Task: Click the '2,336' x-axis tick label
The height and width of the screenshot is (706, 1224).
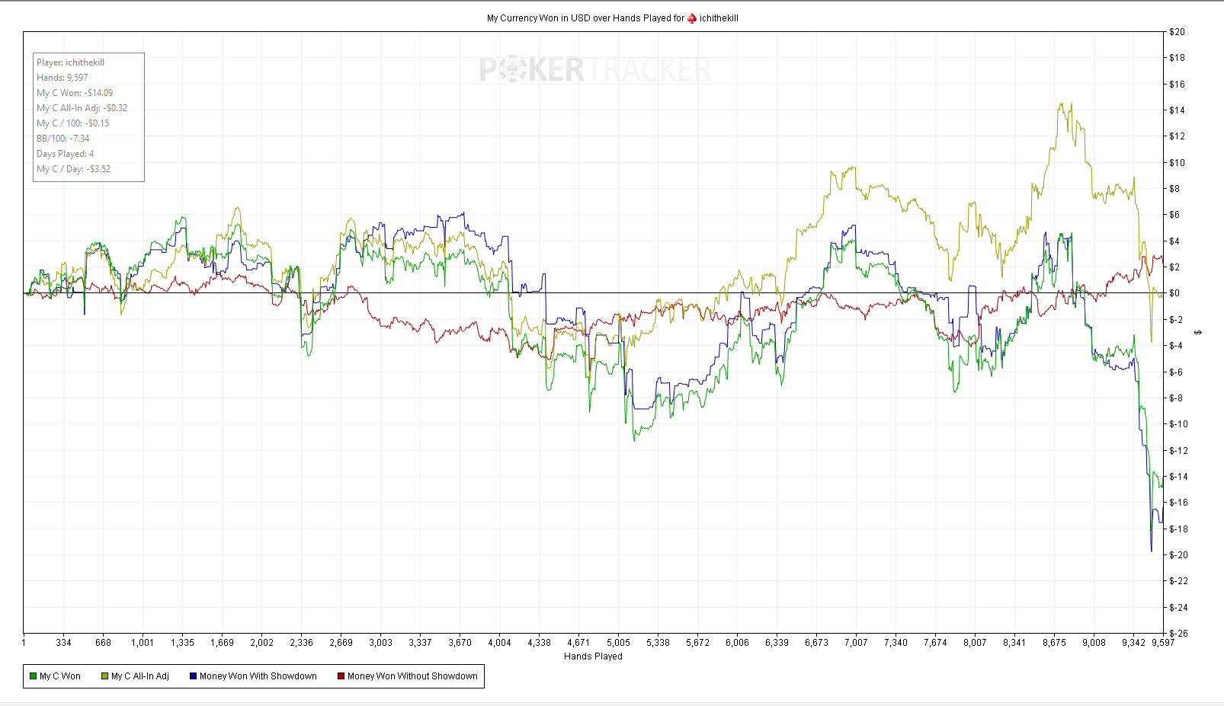Action: point(301,643)
